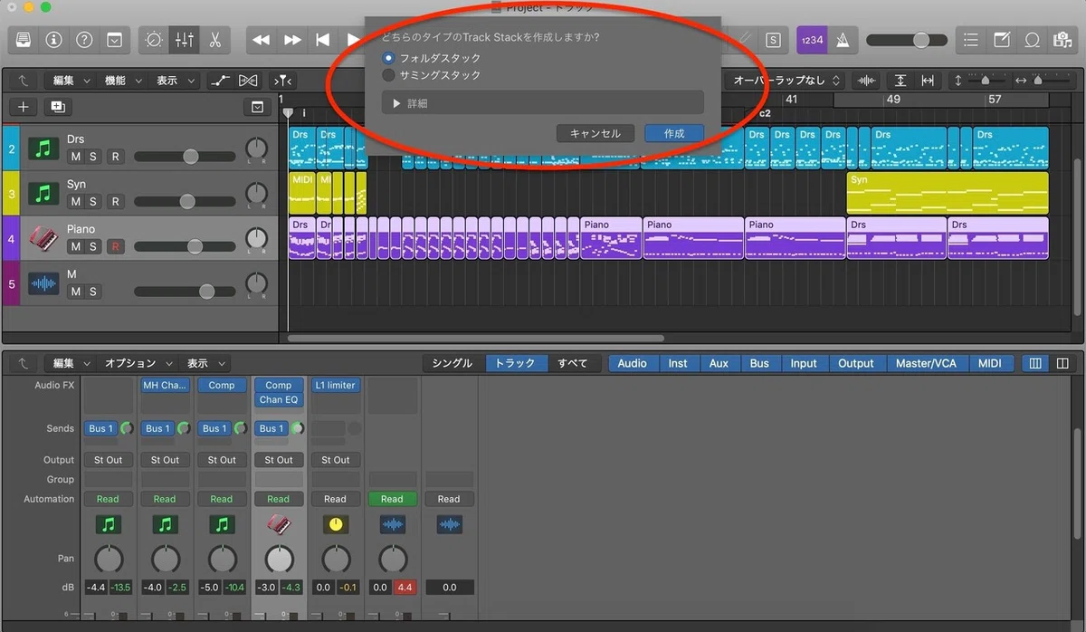Open the tracks area 機能 menu

tap(122, 81)
